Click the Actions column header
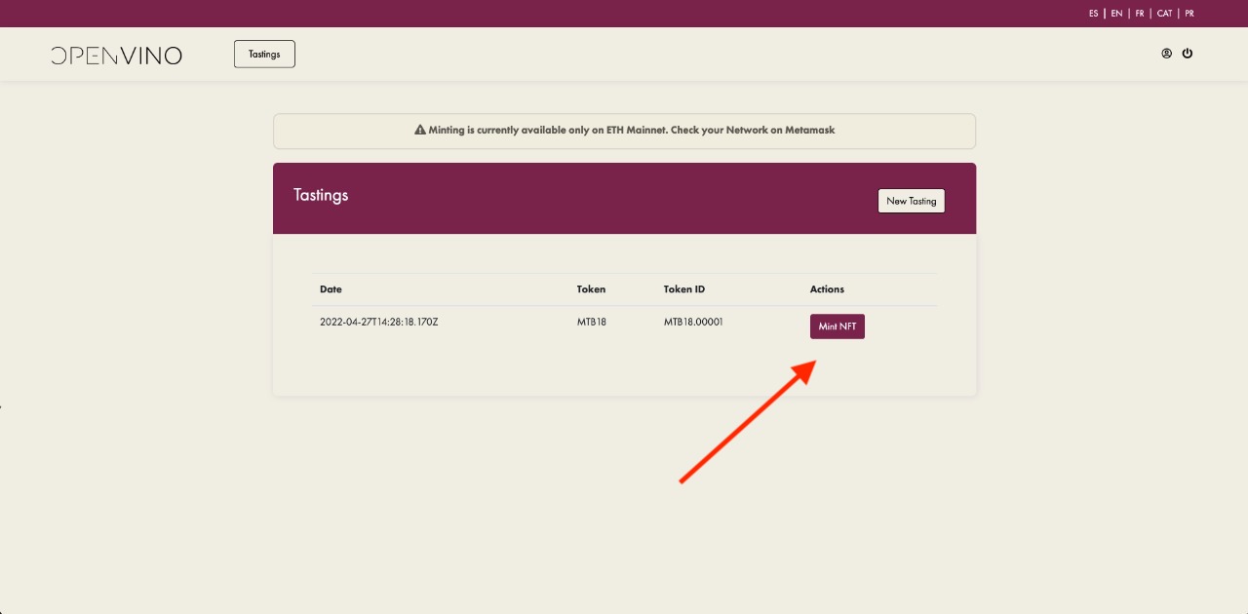The height and width of the screenshot is (614, 1248). [827, 289]
